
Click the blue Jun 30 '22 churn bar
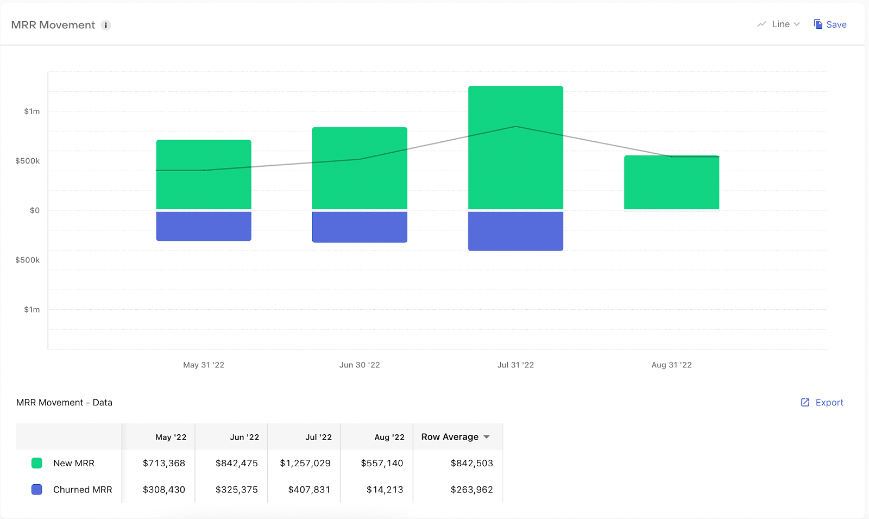(360, 227)
